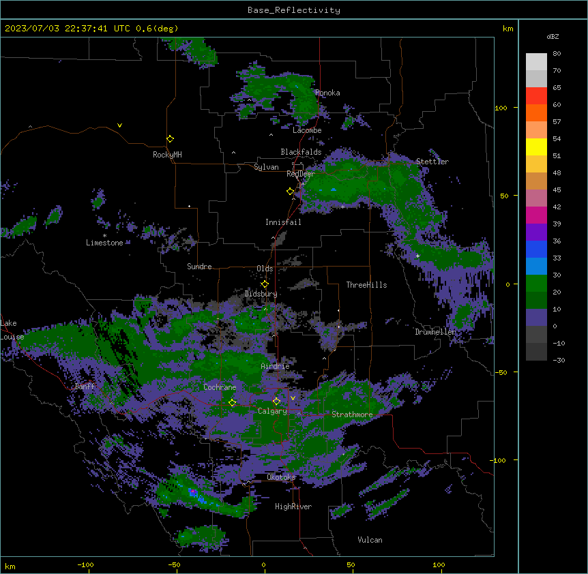The width and height of the screenshot is (588, 574).
Task: Click the Innisfail label
Action: 283,222
